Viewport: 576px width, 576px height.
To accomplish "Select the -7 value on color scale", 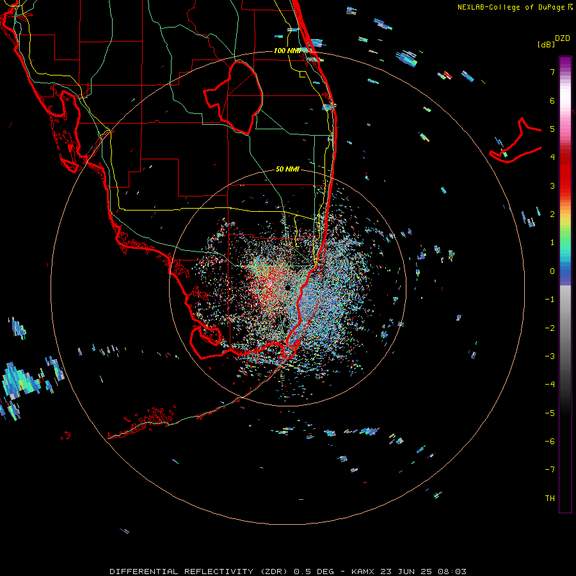I will click(x=550, y=470).
